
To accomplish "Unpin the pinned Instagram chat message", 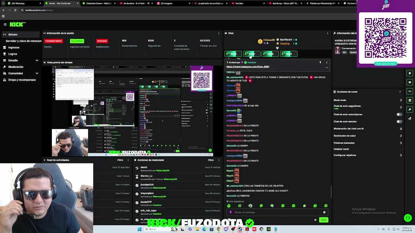I will click(320, 62).
